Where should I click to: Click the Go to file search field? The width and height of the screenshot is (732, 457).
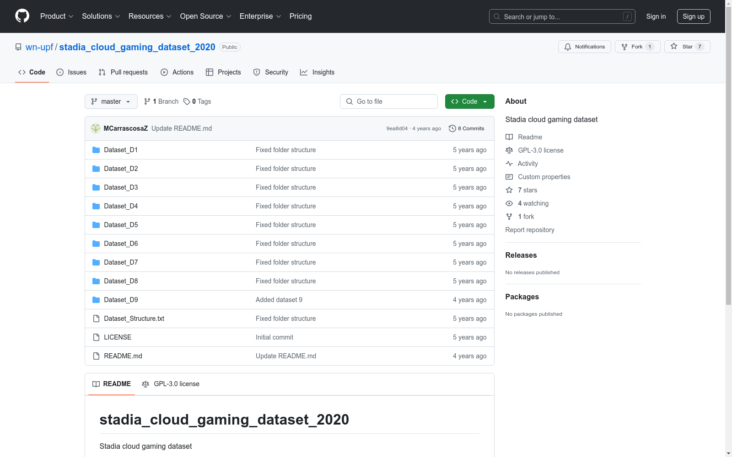point(389,101)
